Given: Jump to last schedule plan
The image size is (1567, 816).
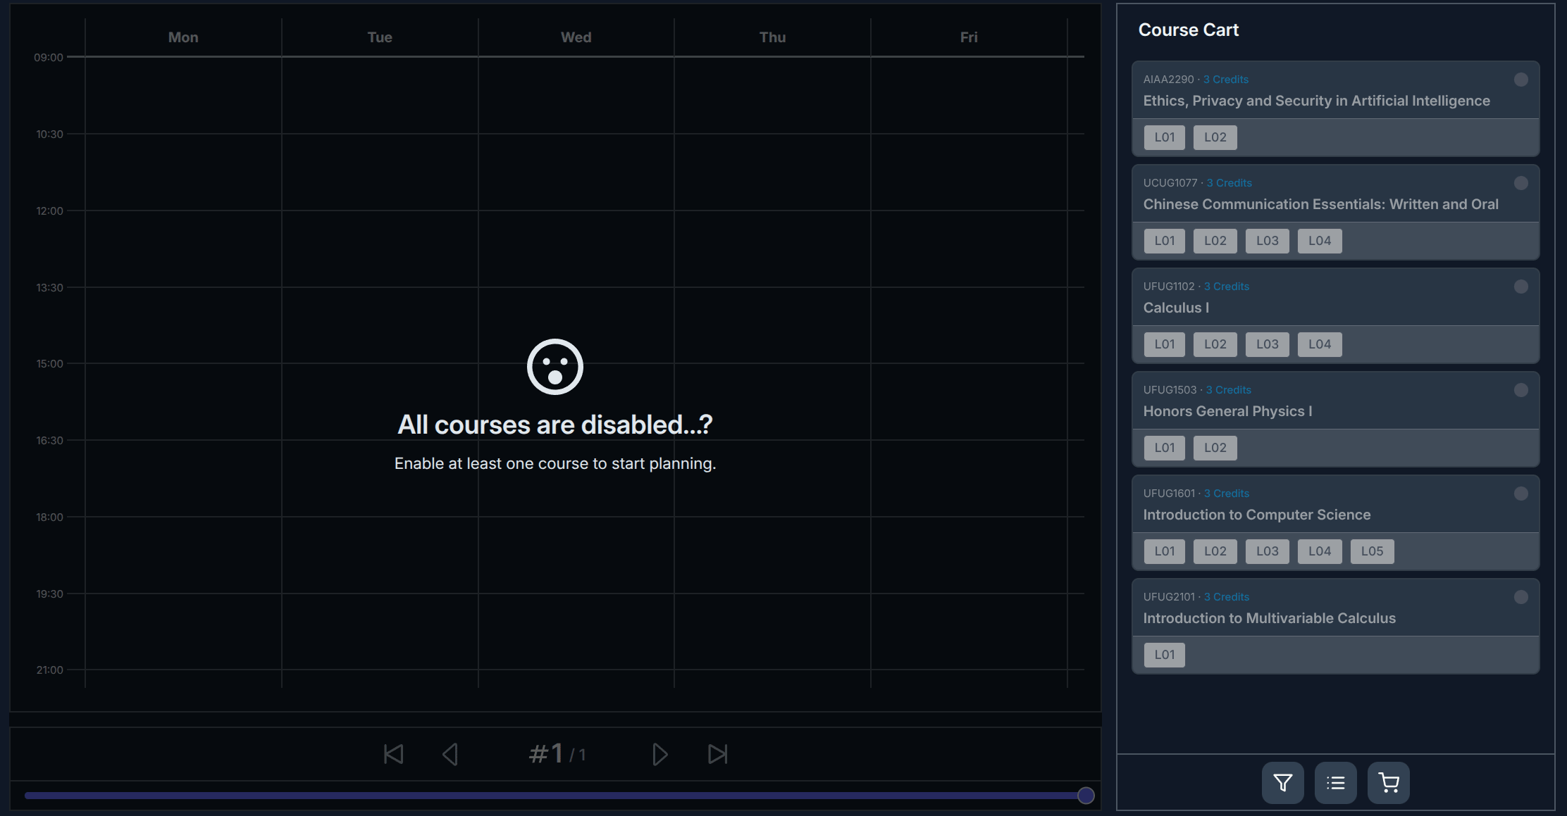Looking at the screenshot, I should (717, 754).
